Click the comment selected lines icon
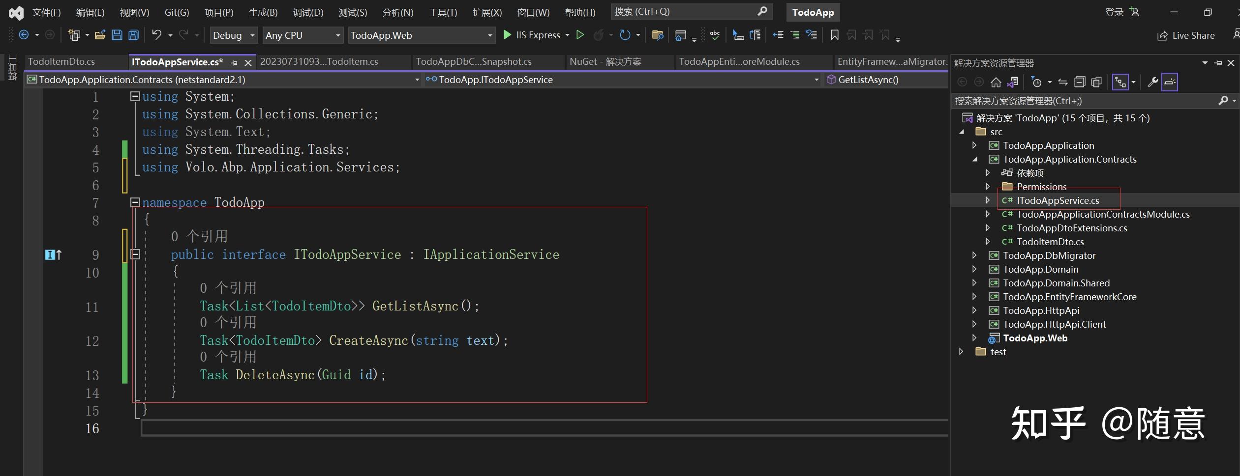The width and height of the screenshot is (1240, 476). (795, 35)
